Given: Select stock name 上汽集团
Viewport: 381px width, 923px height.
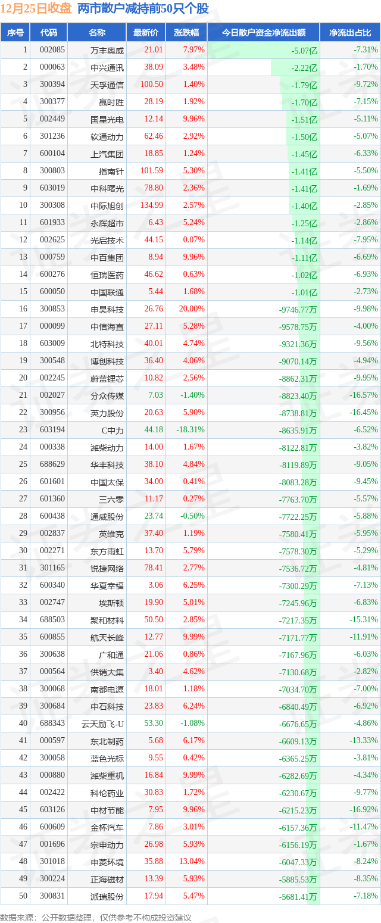Looking at the screenshot, I should tap(107, 154).
